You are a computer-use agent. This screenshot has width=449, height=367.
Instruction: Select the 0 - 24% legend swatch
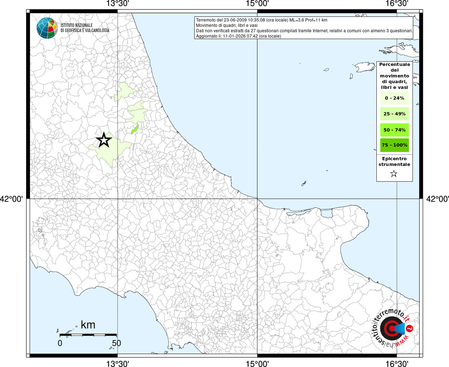pyautogui.click(x=395, y=98)
